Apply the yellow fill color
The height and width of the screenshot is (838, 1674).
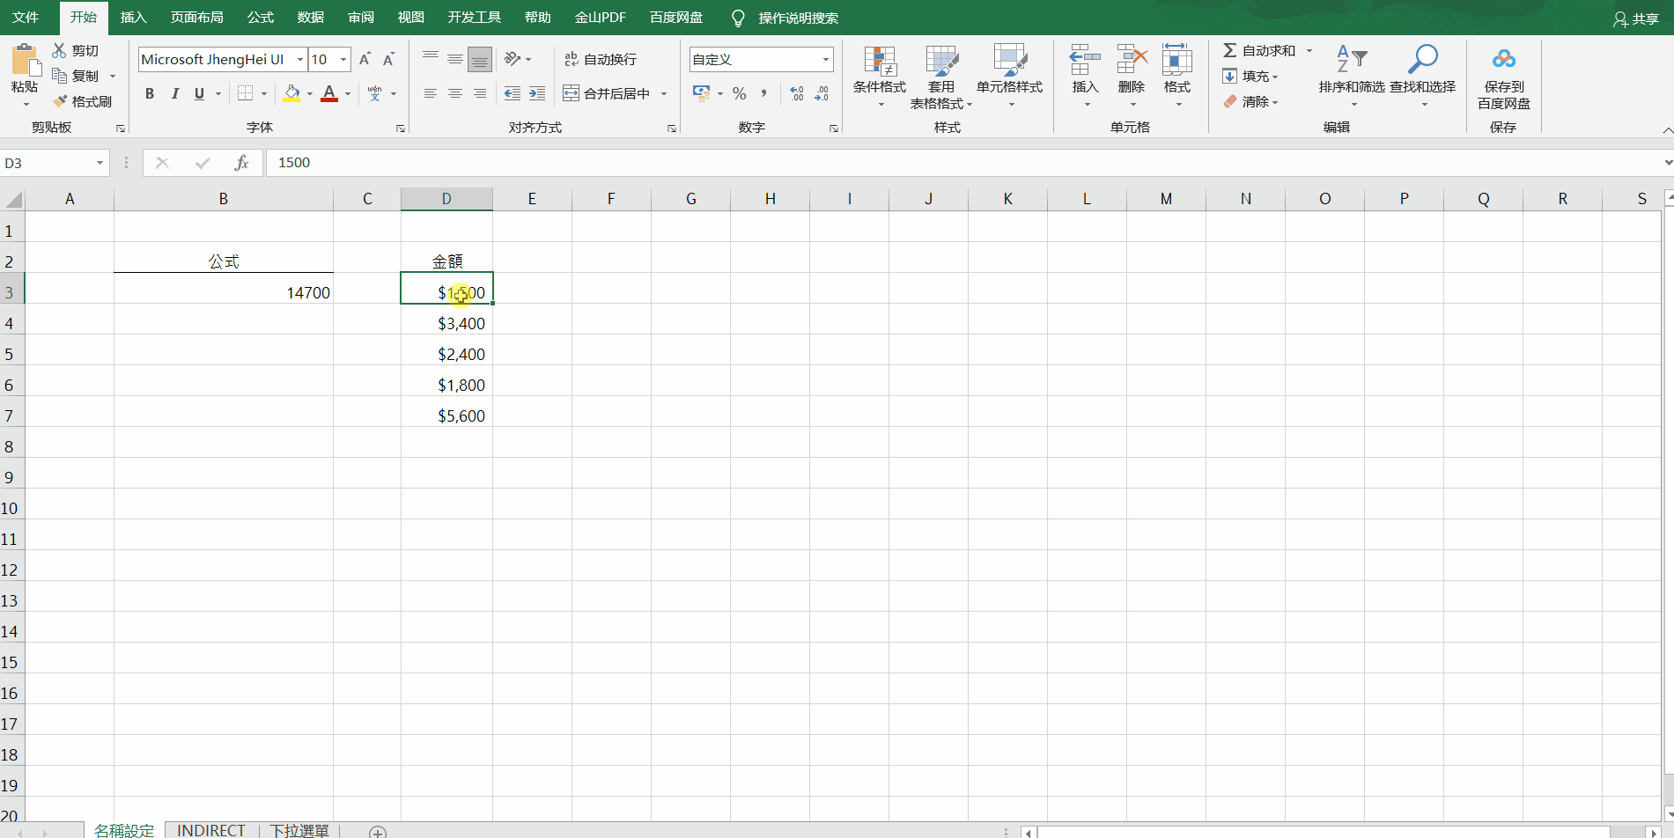(x=292, y=93)
